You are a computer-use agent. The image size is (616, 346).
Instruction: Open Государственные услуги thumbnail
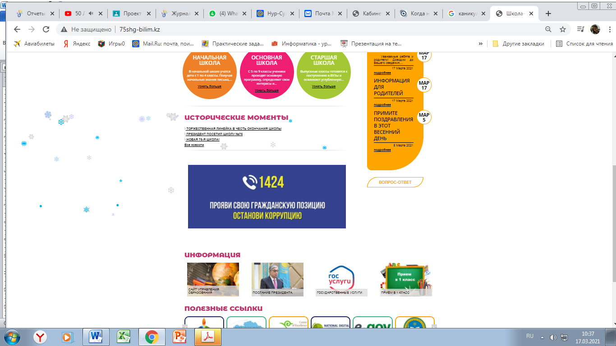342,279
